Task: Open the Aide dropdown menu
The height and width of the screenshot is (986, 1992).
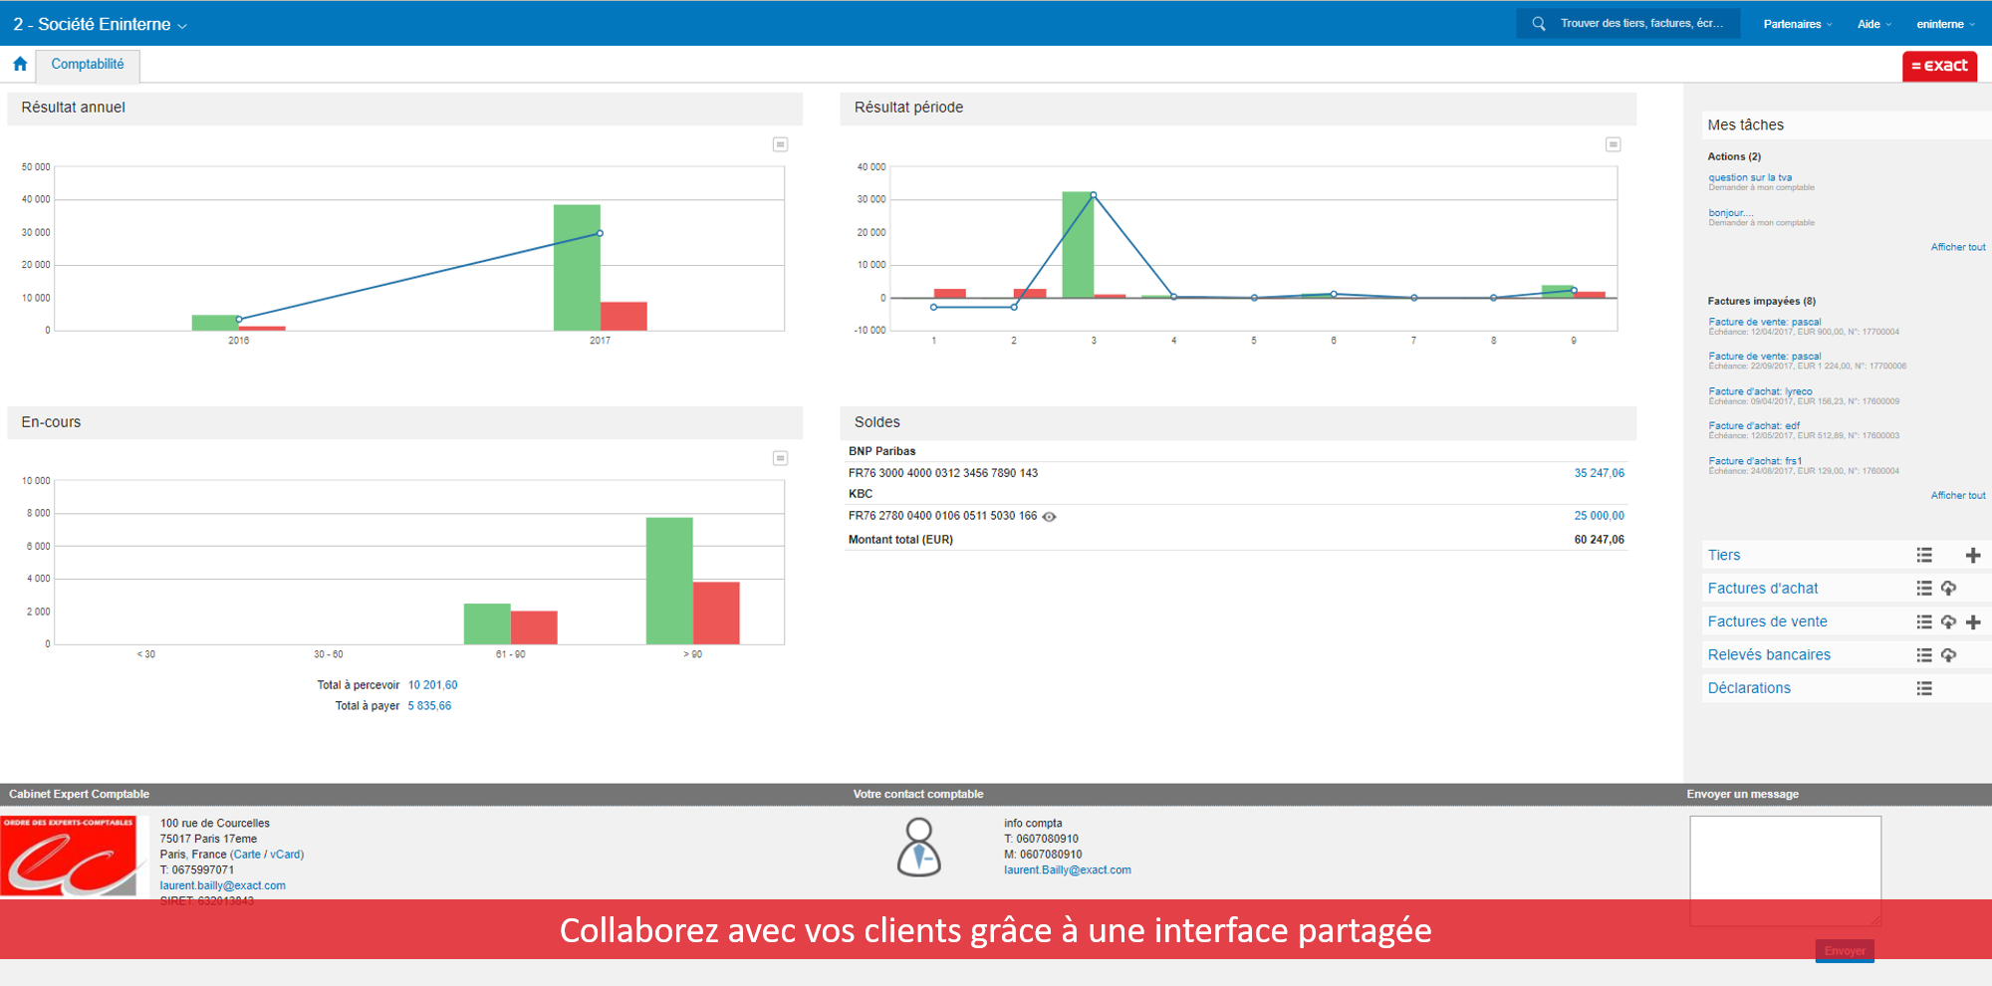Action: [1874, 24]
